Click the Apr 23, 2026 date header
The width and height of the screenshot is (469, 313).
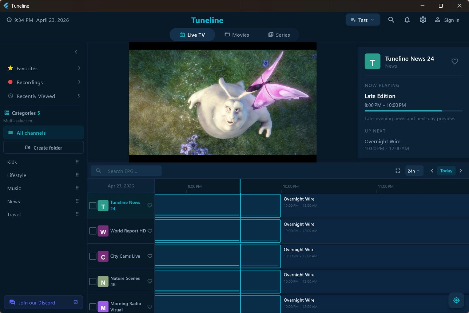121,186
